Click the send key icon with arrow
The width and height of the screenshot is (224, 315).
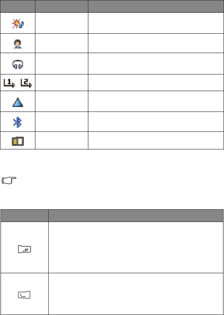(25, 249)
